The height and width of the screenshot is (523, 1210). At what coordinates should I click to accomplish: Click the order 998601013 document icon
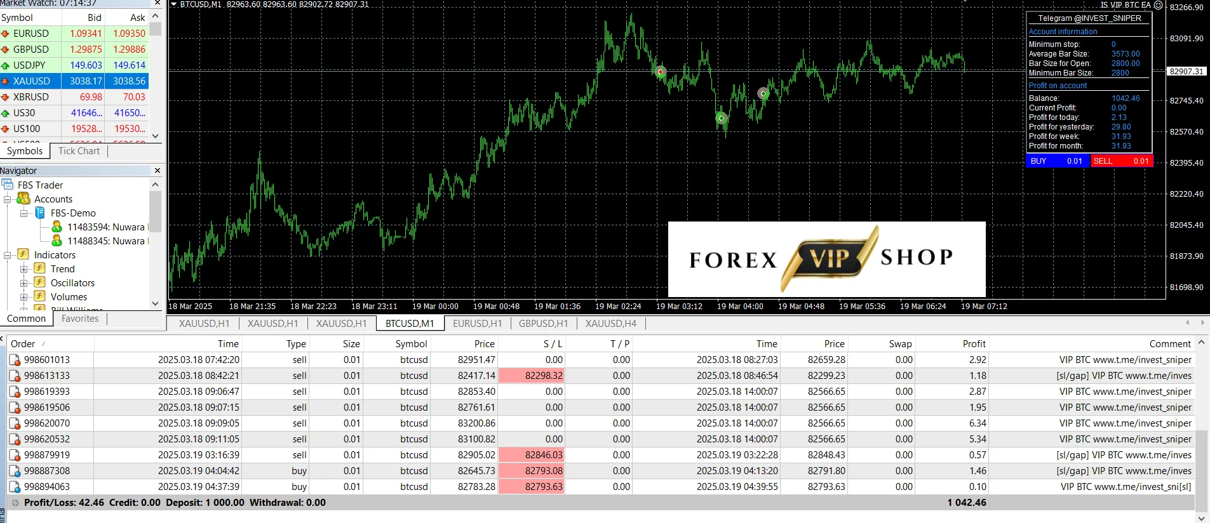click(15, 360)
